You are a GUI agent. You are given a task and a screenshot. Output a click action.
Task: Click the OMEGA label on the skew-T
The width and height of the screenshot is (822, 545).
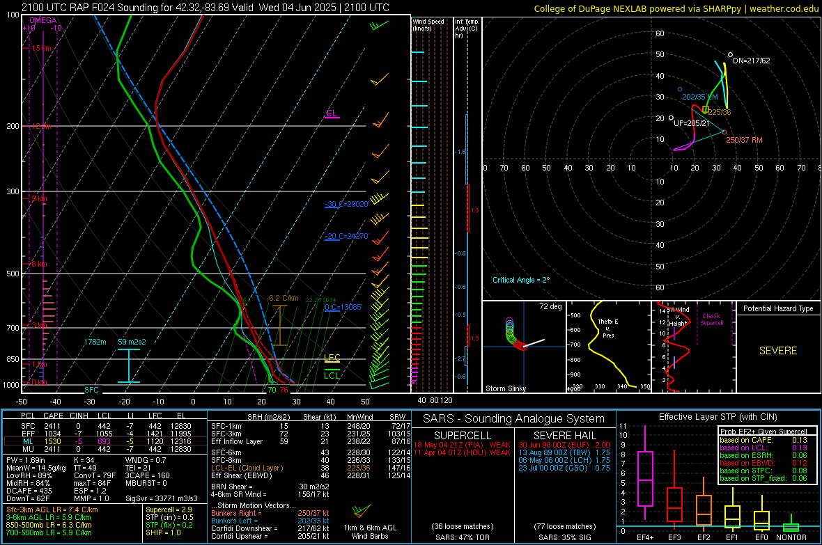[43, 20]
